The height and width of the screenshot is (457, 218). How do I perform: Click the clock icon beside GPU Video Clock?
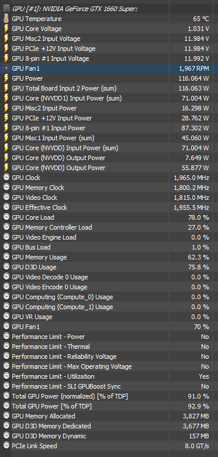6,198
